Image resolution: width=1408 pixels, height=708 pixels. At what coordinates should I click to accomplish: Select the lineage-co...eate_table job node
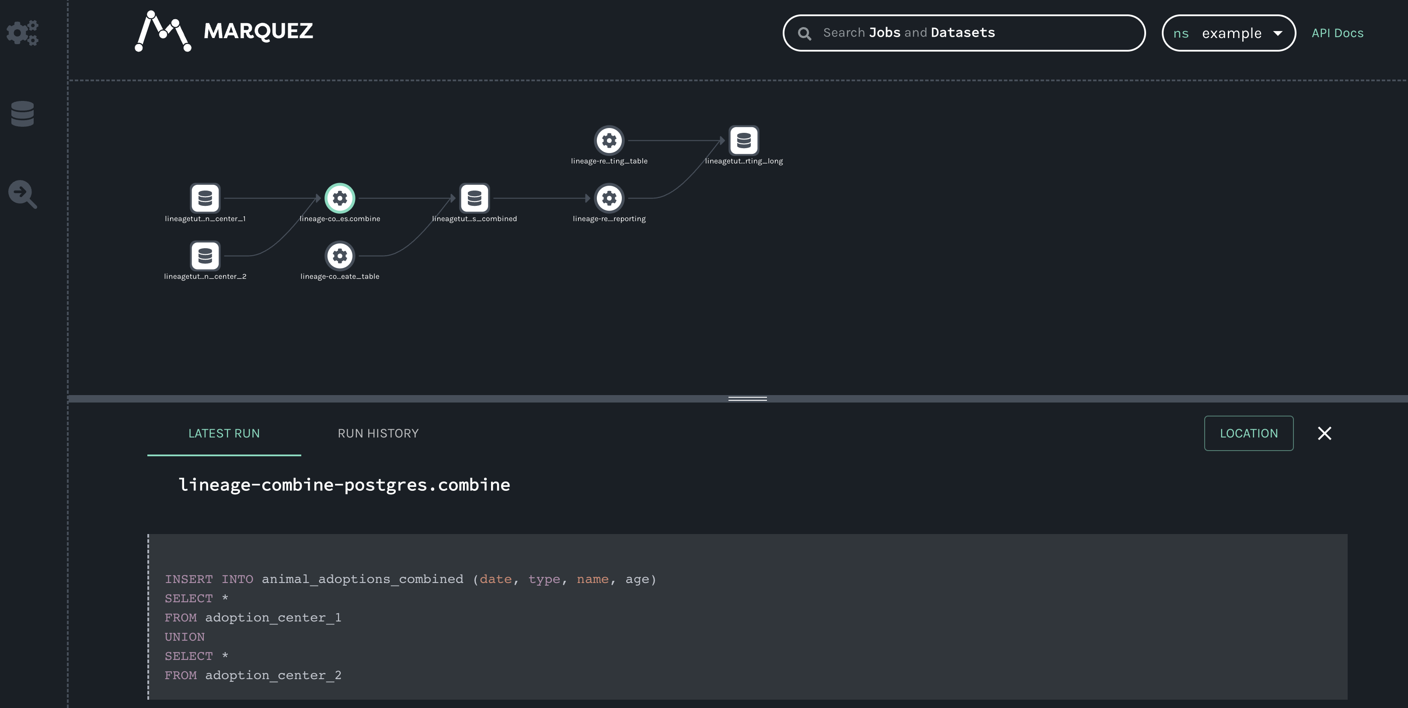pos(339,255)
